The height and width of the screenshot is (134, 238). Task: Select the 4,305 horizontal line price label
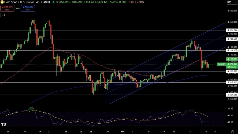pyautogui.click(x=232, y=30)
